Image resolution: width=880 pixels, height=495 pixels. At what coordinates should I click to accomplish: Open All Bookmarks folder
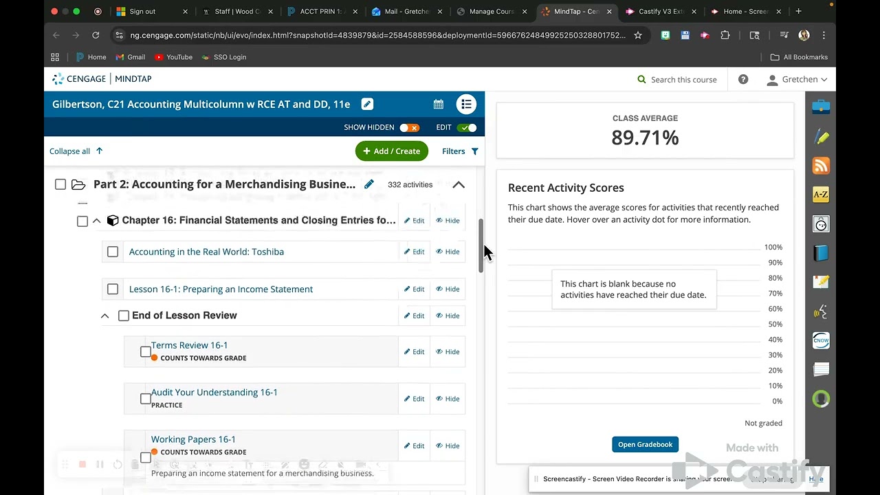point(799,57)
